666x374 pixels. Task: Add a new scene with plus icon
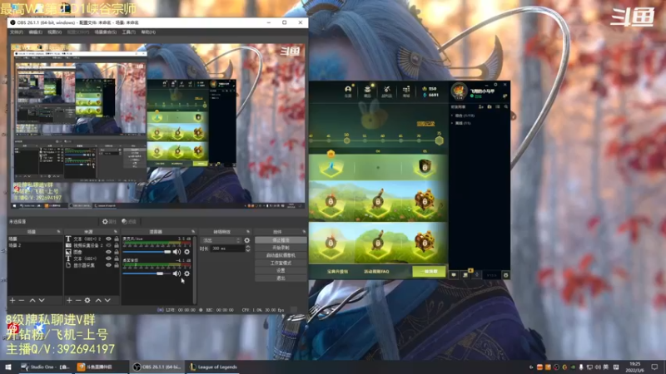12,300
